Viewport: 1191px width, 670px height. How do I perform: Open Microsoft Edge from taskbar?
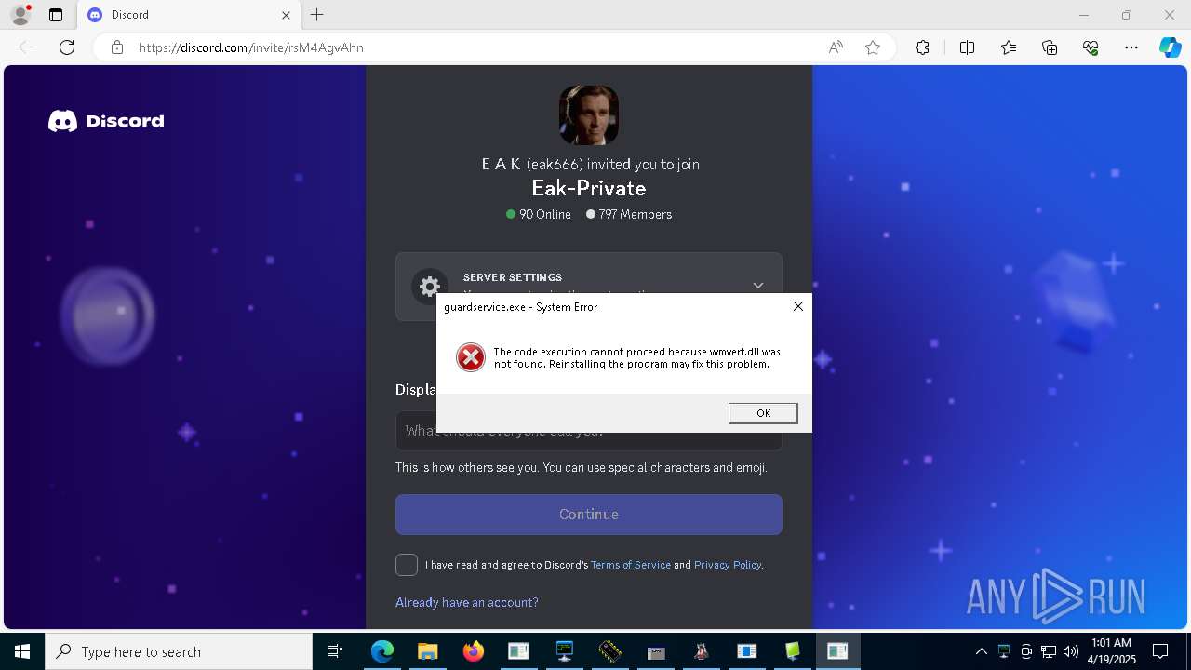click(x=382, y=651)
